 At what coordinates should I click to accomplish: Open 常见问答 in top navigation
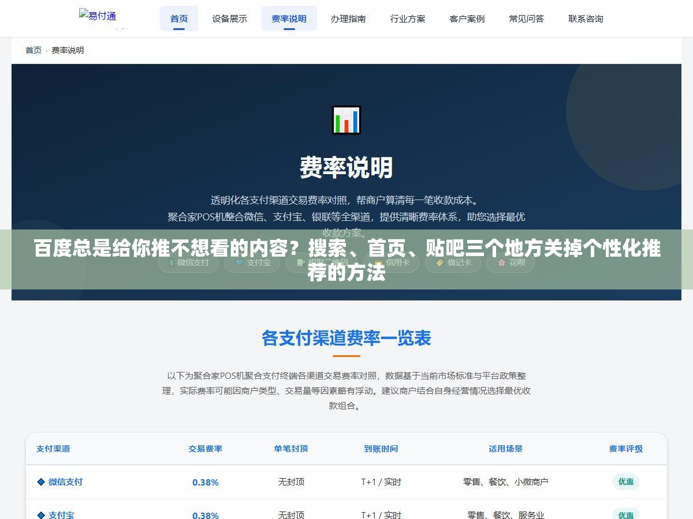click(527, 18)
